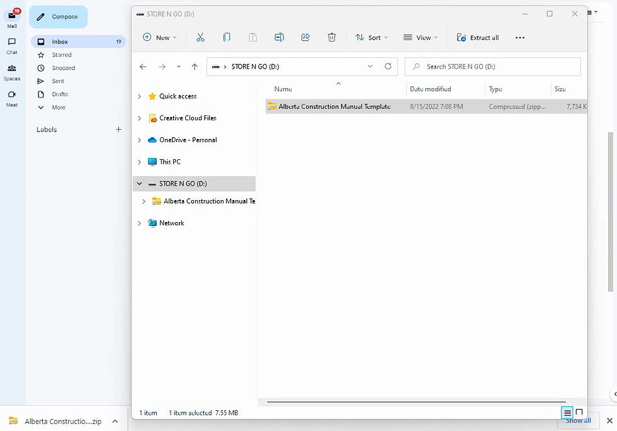Click Show all downloads link
The height and width of the screenshot is (431, 617).
[x=578, y=421]
